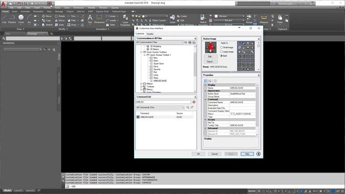Click the Text tool in the Annotation panel
The width and height of the screenshot is (345, 194).
click(90, 19)
